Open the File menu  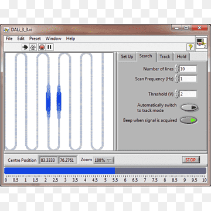click(9, 39)
